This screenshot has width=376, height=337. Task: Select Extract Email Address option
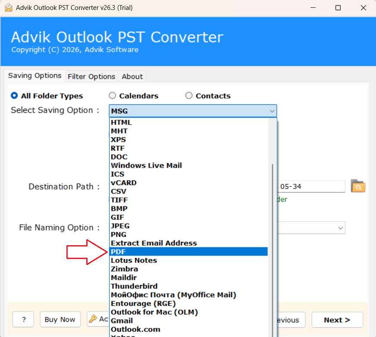188,243
